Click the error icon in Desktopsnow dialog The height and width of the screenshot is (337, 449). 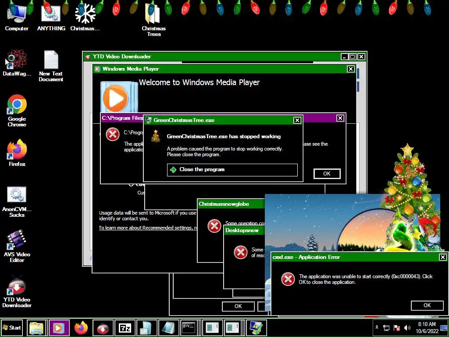(x=241, y=252)
